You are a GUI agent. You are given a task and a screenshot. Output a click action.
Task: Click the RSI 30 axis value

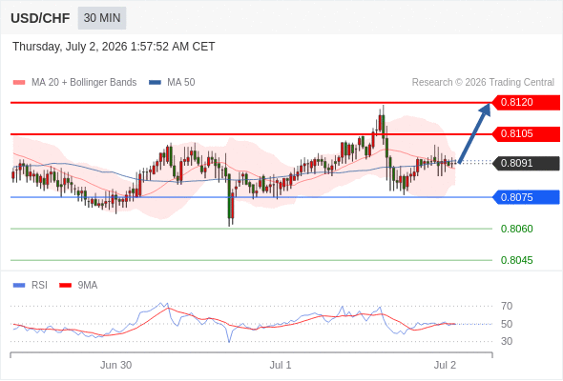[507, 341]
